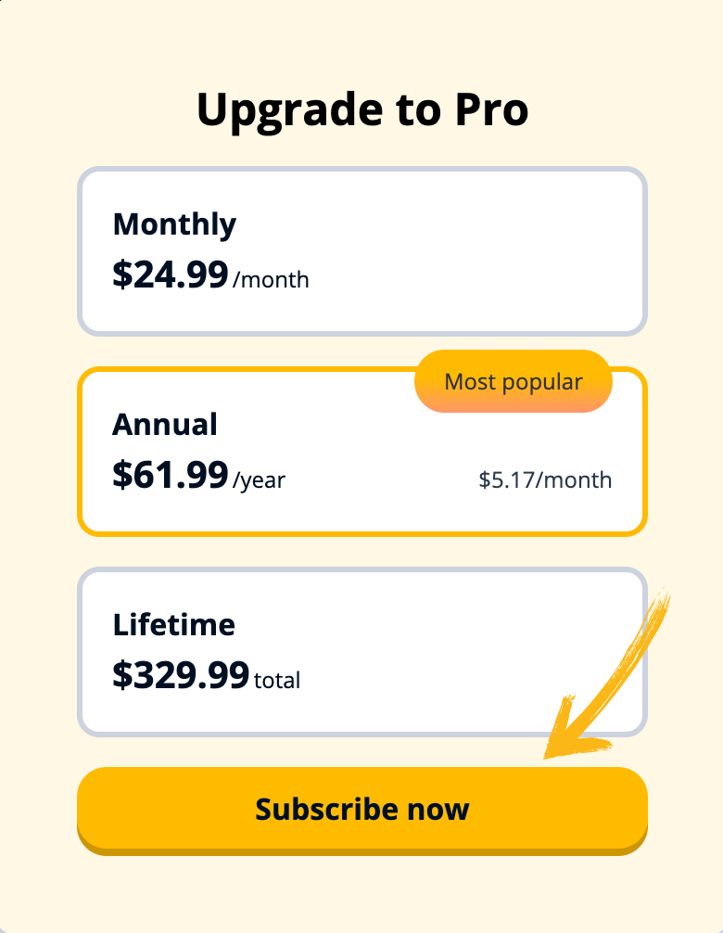The image size is (723, 933).
Task: Select the Lifetime plan card
Action: 361,650
